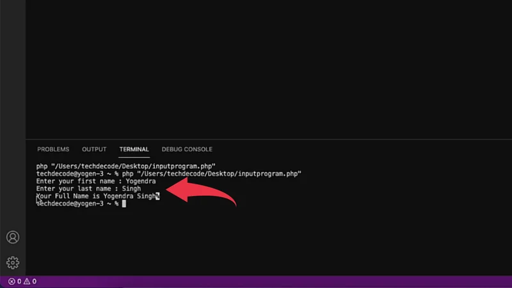Click the word Singh on the last name line
This screenshot has height=288, width=512.
tap(131, 189)
